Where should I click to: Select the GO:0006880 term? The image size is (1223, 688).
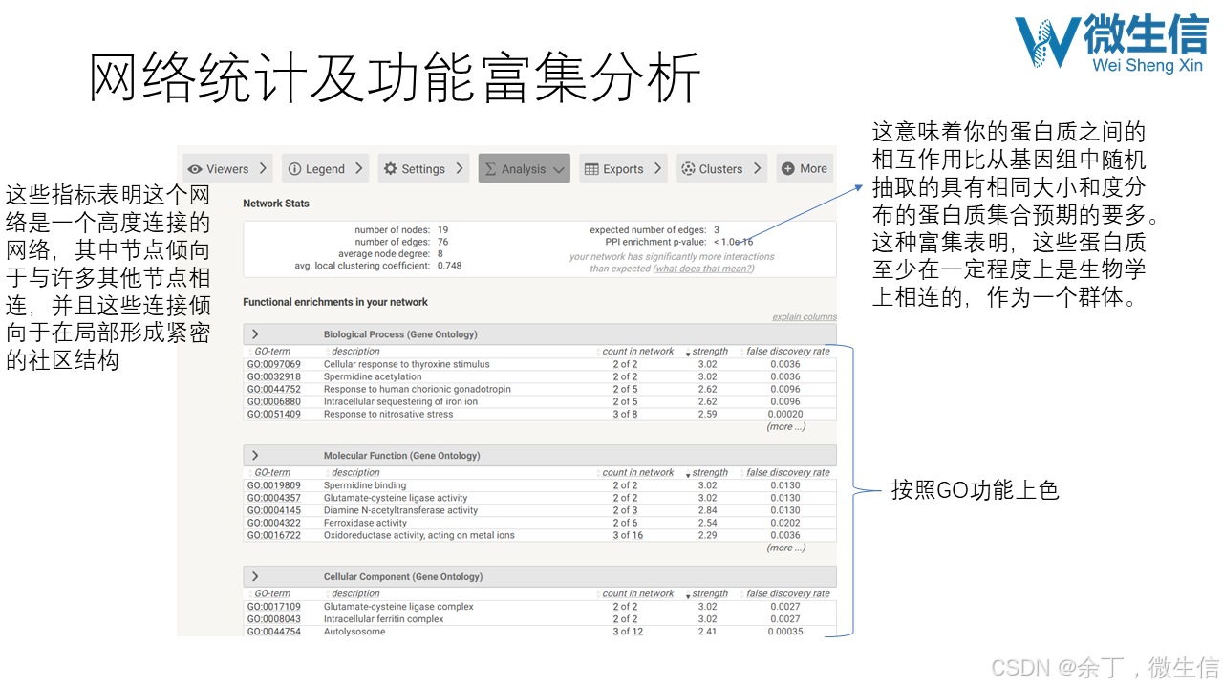point(274,401)
